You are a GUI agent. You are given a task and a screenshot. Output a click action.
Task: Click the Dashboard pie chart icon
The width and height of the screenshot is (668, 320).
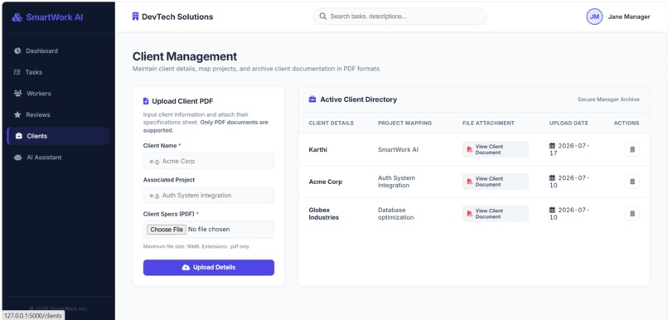(17, 51)
